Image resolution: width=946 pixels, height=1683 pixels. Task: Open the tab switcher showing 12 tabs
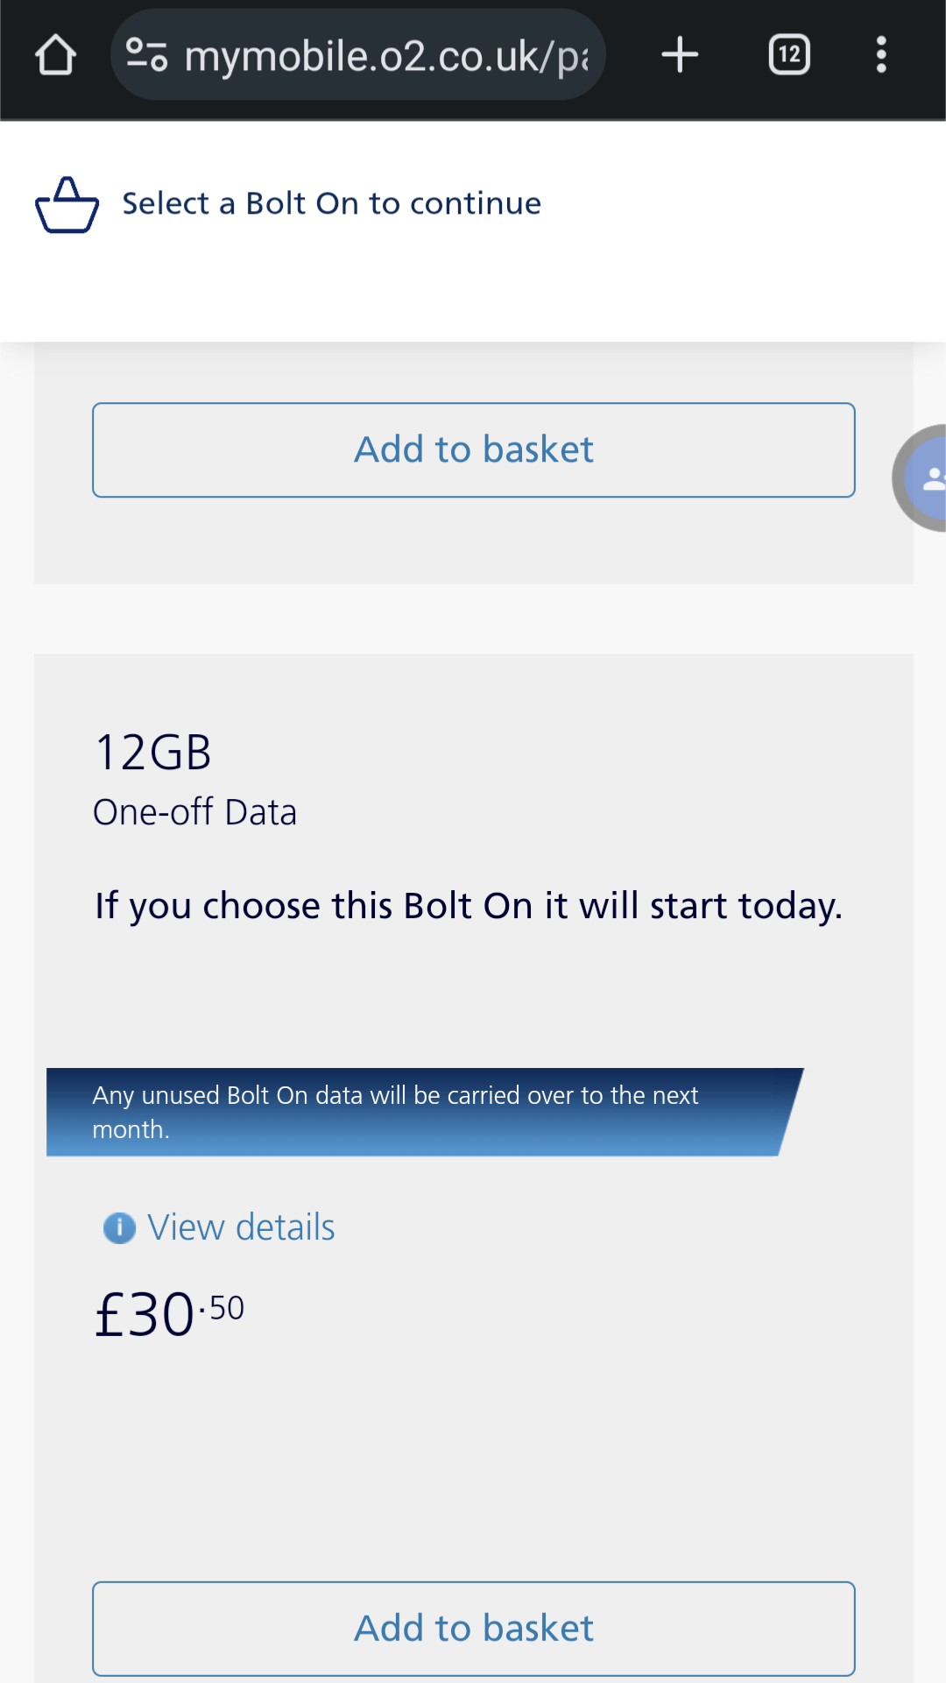(x=787, y=54)
